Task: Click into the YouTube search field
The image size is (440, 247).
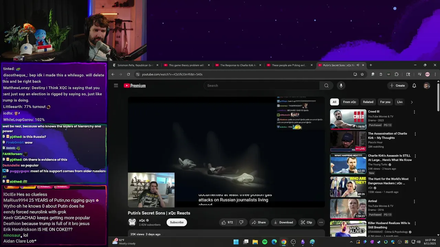Action: 262,86
